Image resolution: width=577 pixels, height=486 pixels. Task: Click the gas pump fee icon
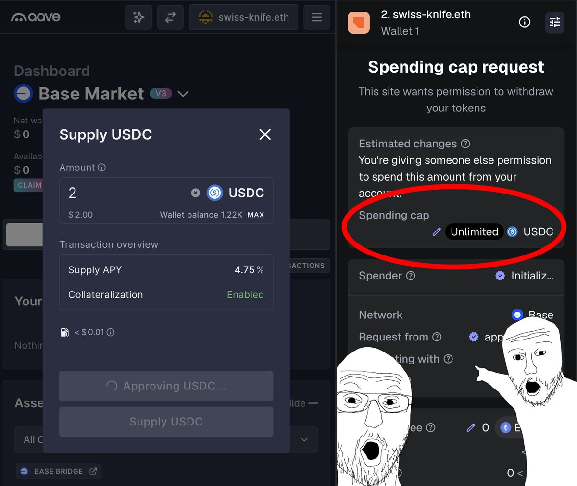coord(65,332)
